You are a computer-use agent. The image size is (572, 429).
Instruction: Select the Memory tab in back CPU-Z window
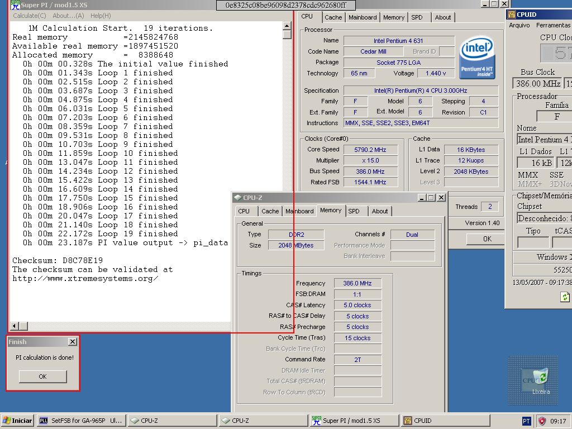(394, 17)
